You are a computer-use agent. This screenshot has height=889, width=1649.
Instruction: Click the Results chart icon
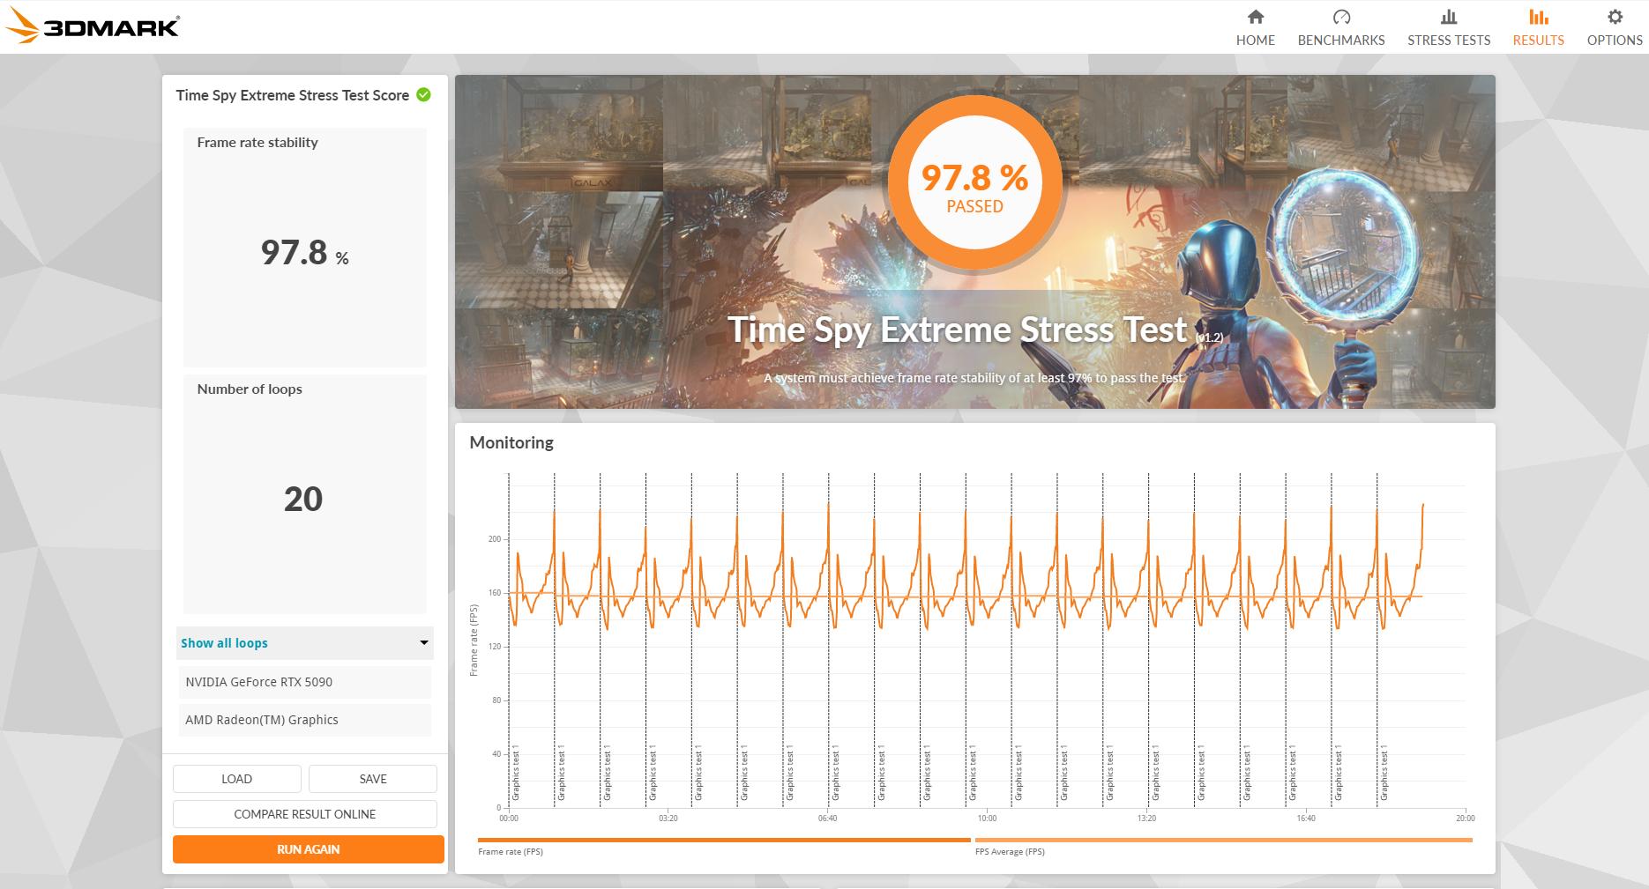point(1539,17)
